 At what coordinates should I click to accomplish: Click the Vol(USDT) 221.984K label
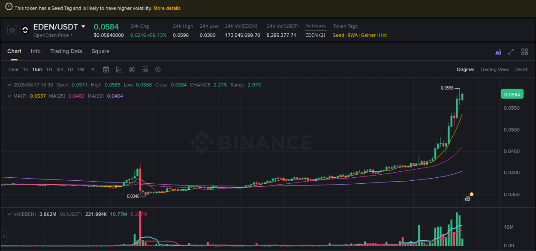point(83,214)
